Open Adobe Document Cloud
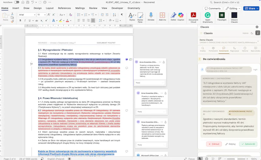 pos(193,18)
